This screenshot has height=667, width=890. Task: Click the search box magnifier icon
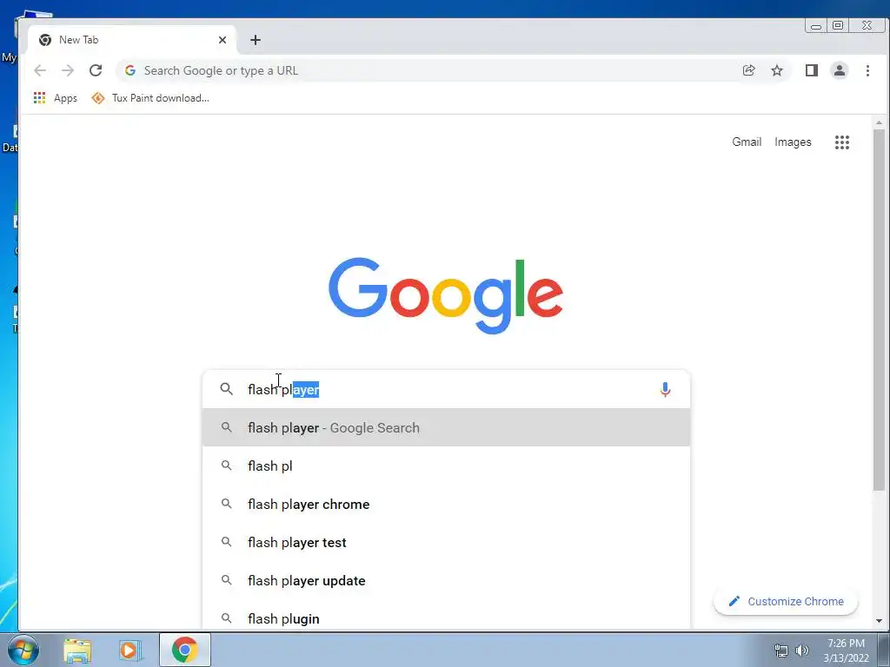click(227, 389)
